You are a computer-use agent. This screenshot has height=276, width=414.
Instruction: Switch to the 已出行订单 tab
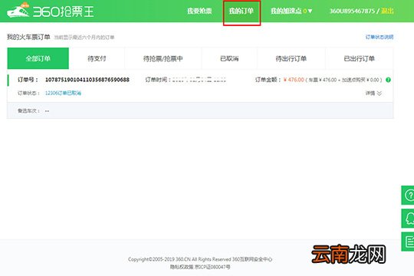click(359, 58)
